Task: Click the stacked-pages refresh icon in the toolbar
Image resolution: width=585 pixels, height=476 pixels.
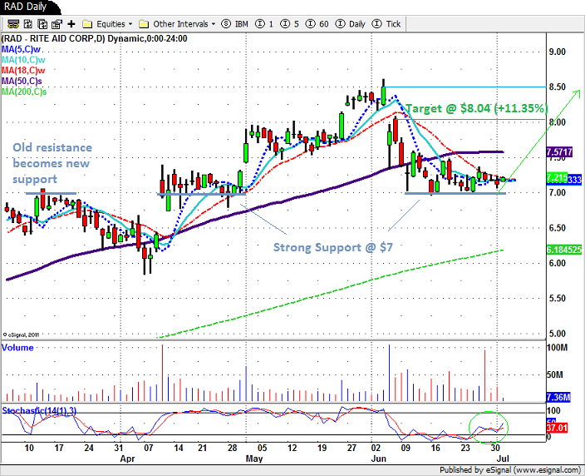Action: point(42,24)
